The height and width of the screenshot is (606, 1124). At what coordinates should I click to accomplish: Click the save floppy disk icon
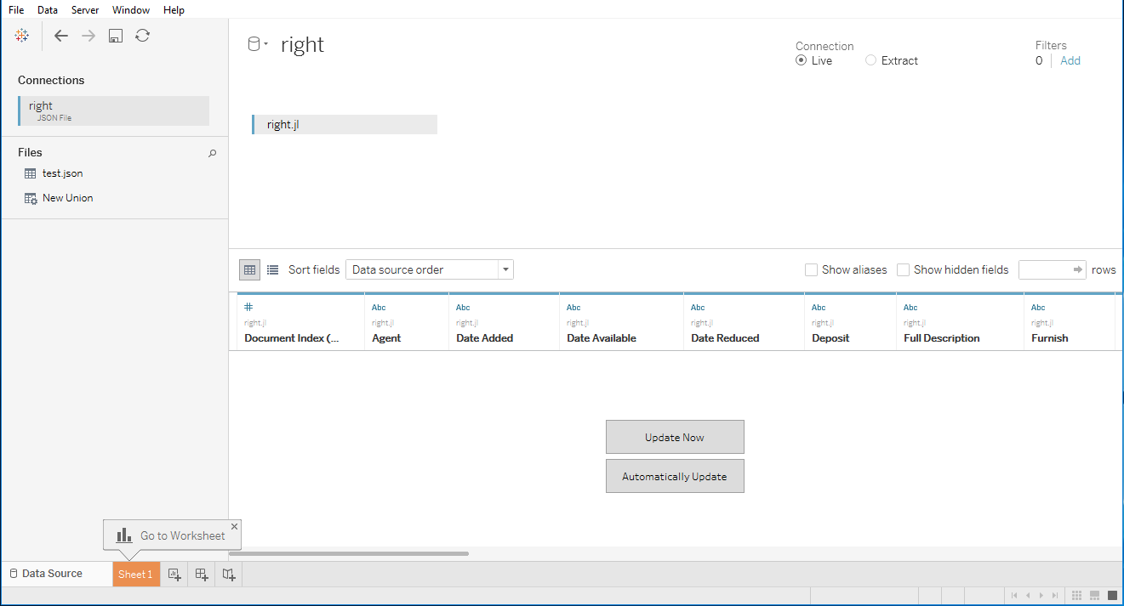116,36
